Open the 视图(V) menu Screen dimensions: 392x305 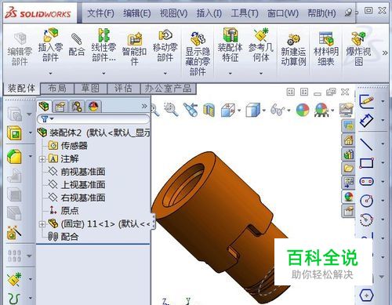[173, 13]
